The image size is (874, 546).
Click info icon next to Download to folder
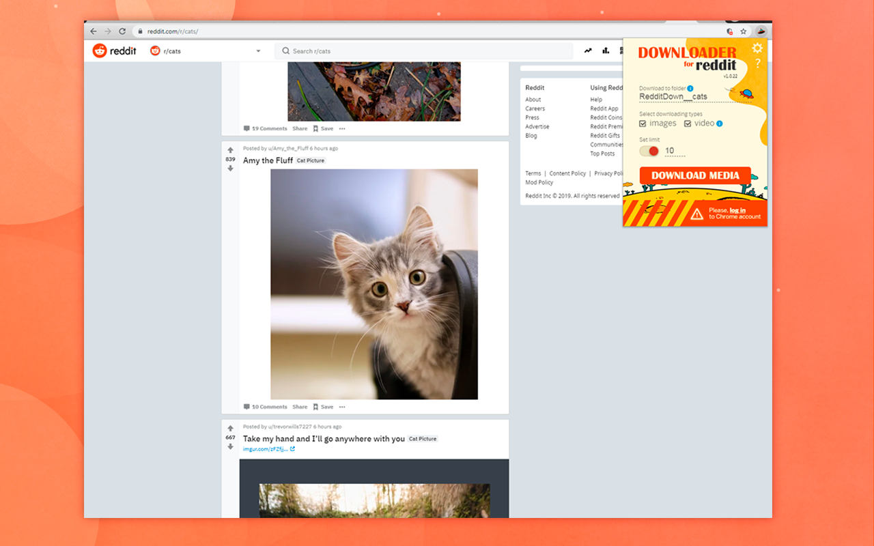[690, 88]
